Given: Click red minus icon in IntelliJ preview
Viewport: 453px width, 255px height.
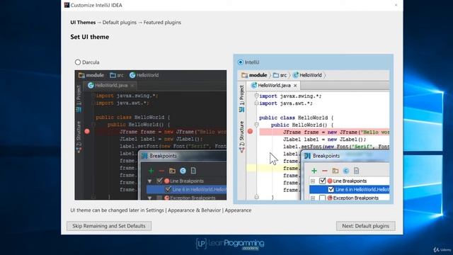Looking at the screenshot, I should click(325, 171).
